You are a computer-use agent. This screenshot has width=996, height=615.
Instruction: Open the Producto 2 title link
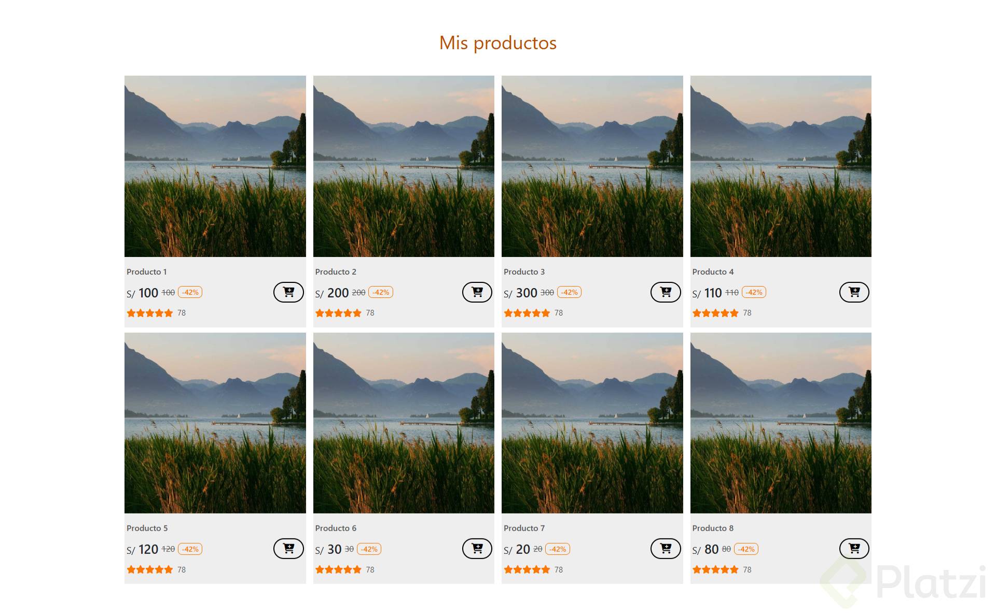[x=336, y=271]
